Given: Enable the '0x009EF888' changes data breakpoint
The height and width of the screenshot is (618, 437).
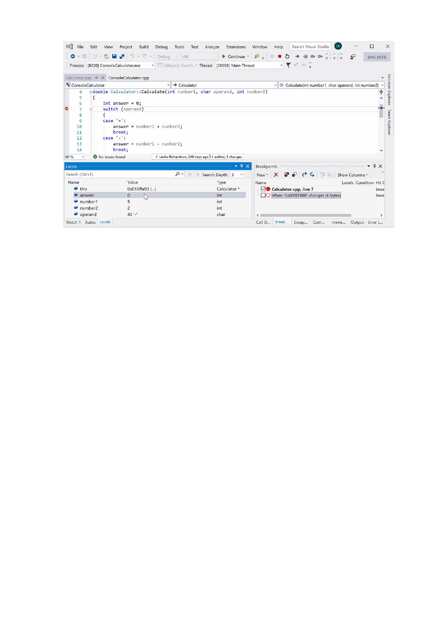Looking at the screenshot, I should click(x=263, y=196).
